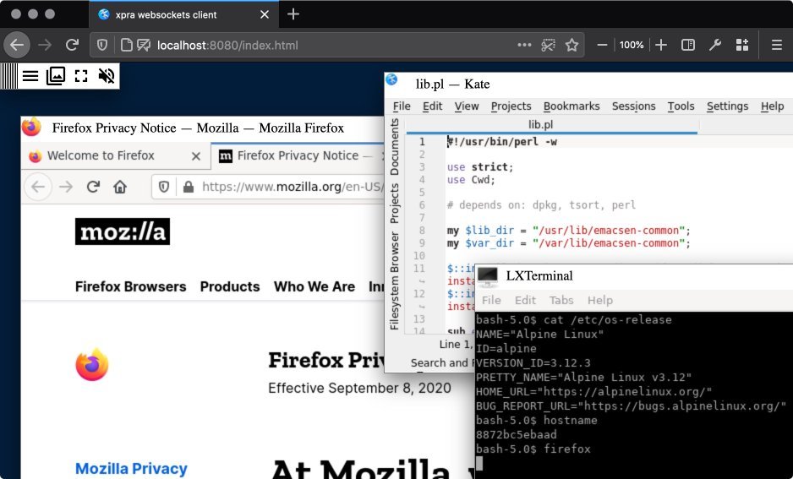The image size is (793, 479).
Task: Open the Products navigation menu
Action: [230, 286]
